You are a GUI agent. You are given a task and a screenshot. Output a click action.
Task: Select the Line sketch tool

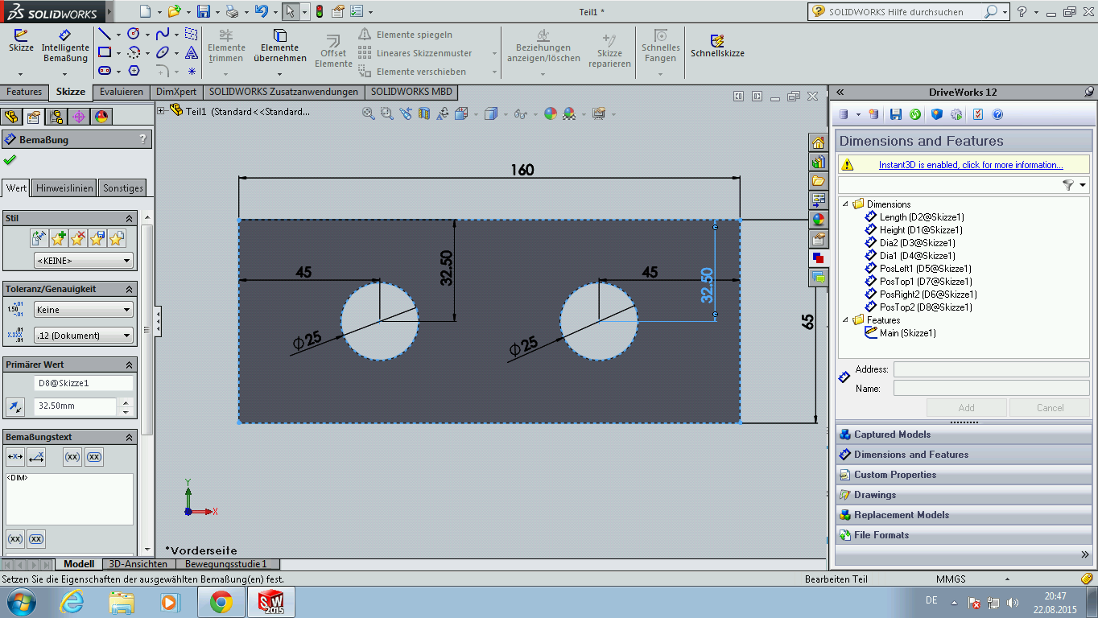[105, 34]
